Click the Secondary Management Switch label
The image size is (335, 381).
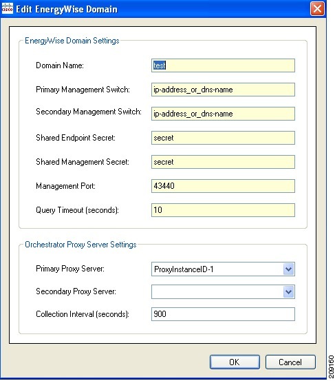[89, 112]
